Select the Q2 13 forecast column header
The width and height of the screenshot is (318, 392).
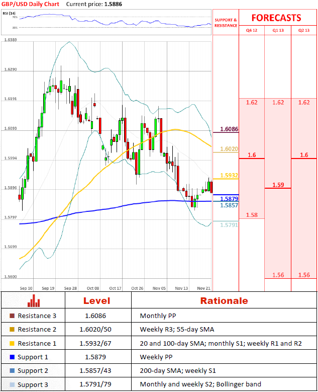(304, 31)
